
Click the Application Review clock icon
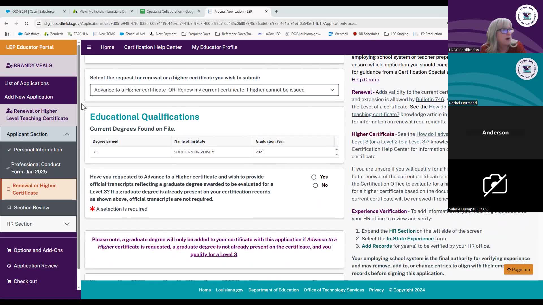point(8,266)
